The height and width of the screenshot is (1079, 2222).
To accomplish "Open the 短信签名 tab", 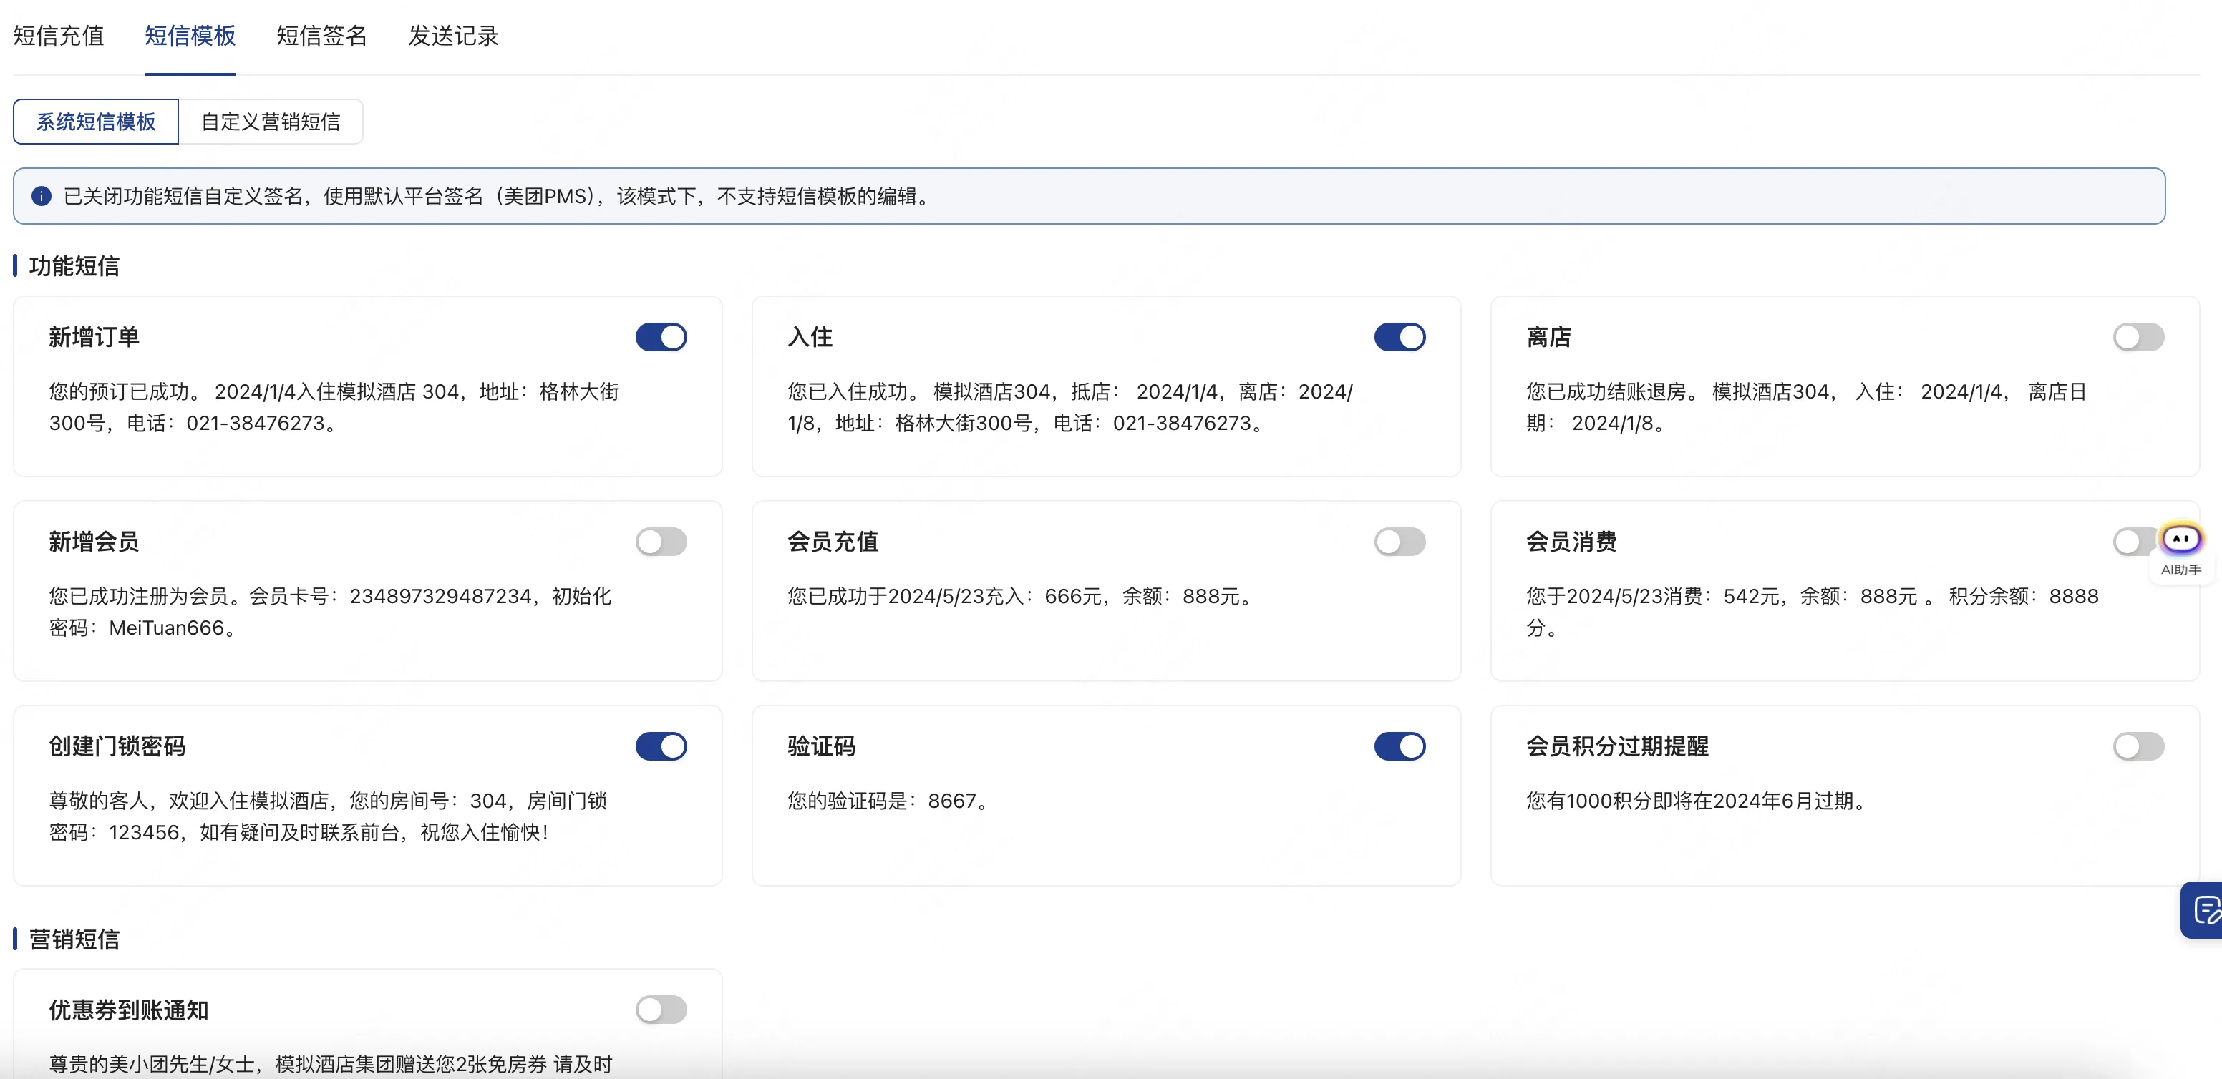I will click(321, 36).
